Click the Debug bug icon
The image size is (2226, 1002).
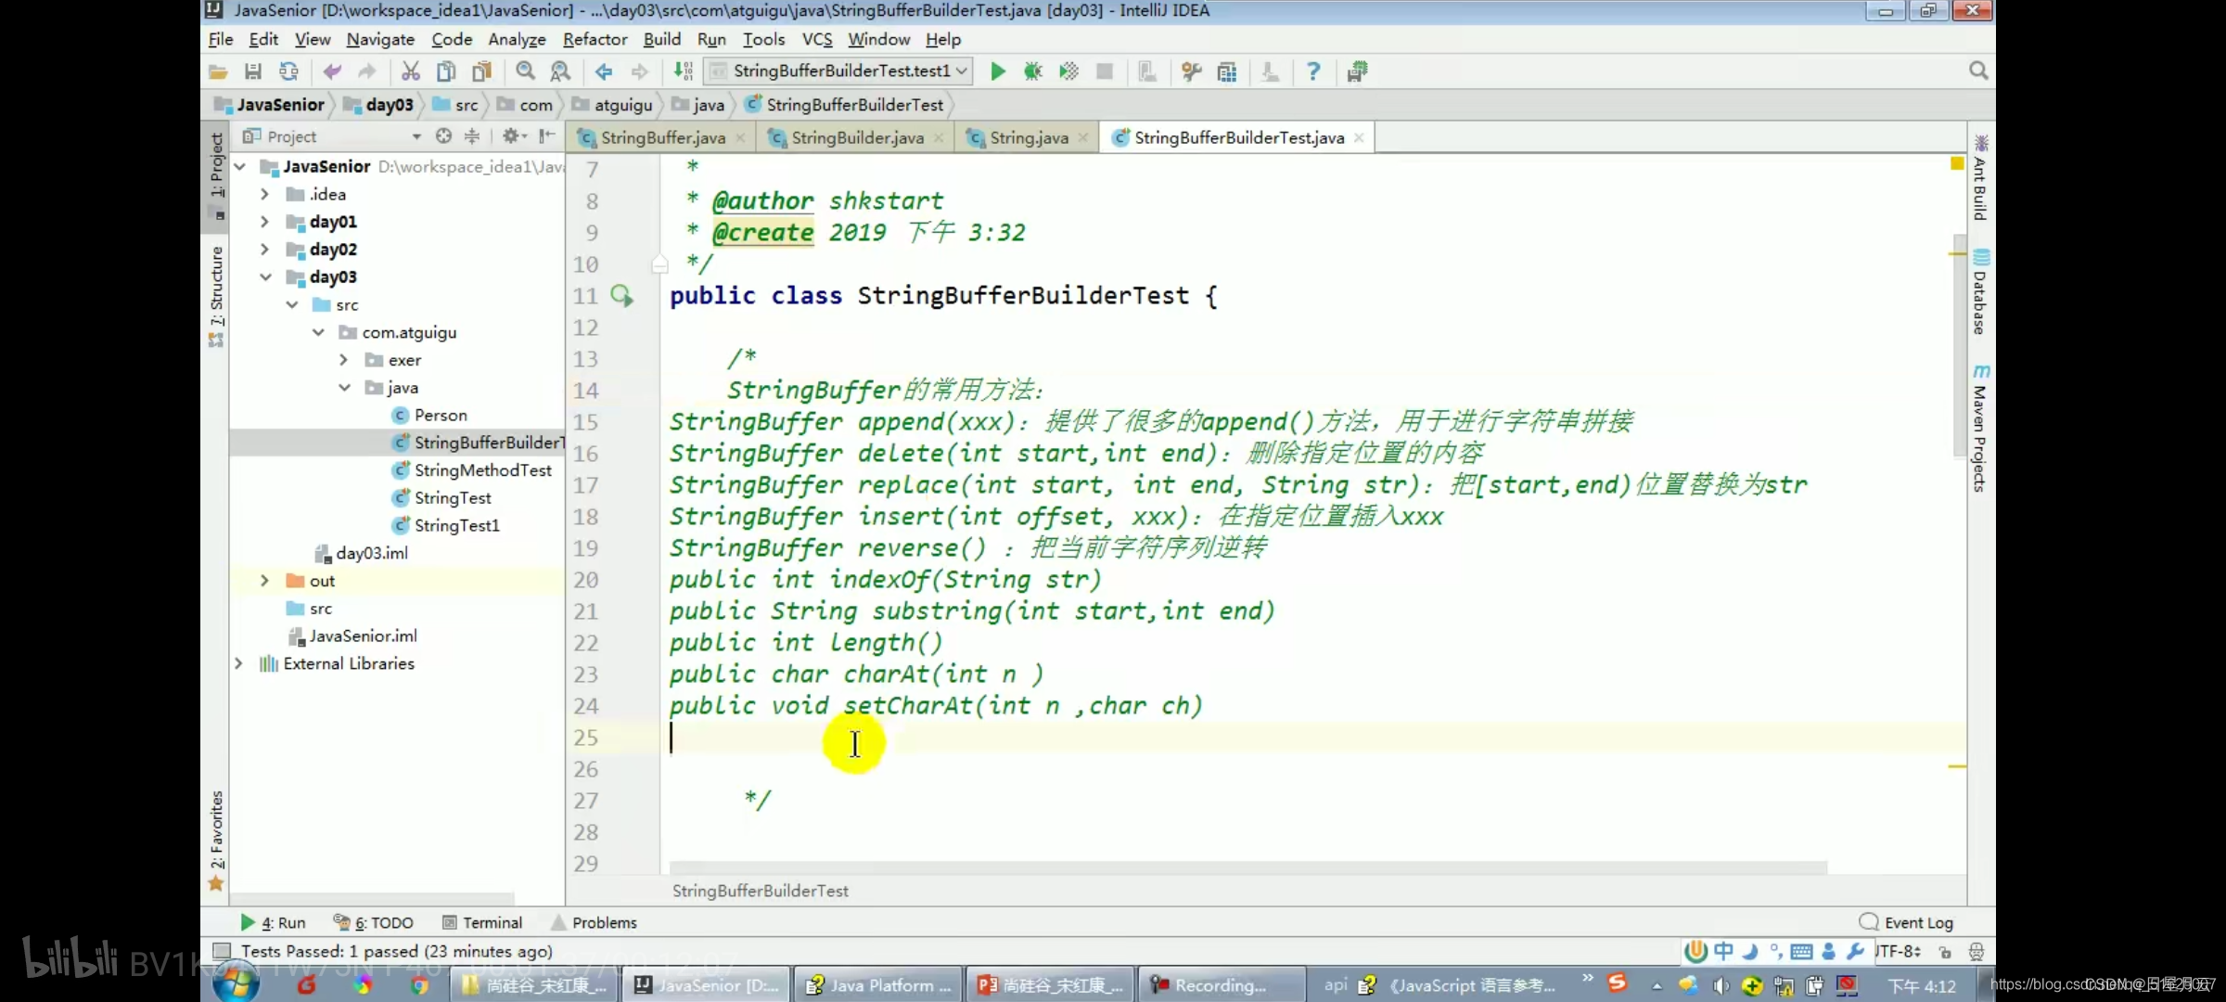point(1032,71)
